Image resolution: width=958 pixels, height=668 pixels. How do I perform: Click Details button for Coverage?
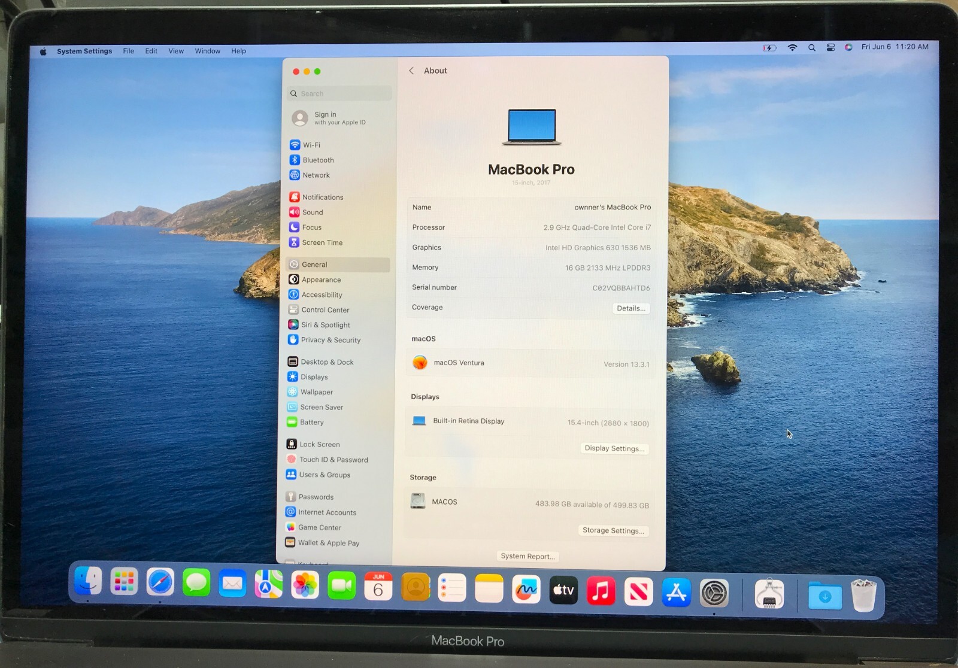point(631,308)
